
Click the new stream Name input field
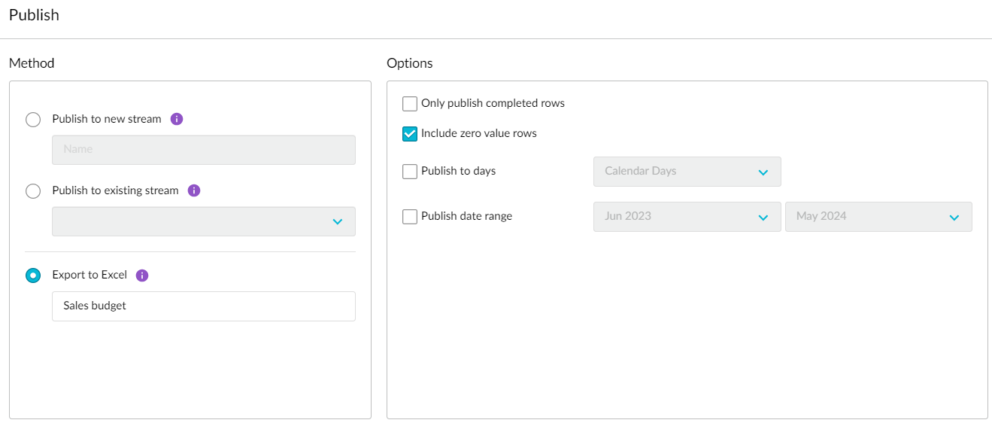203,150
